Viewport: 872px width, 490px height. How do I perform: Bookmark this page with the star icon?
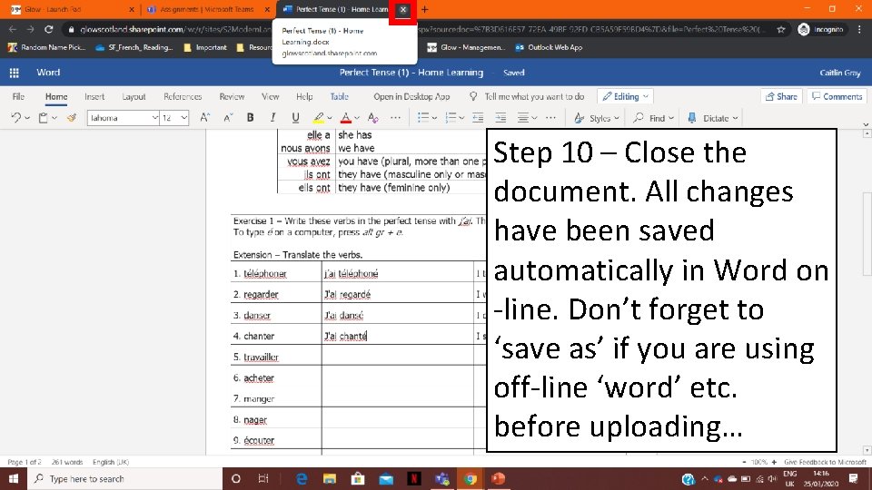781,29
